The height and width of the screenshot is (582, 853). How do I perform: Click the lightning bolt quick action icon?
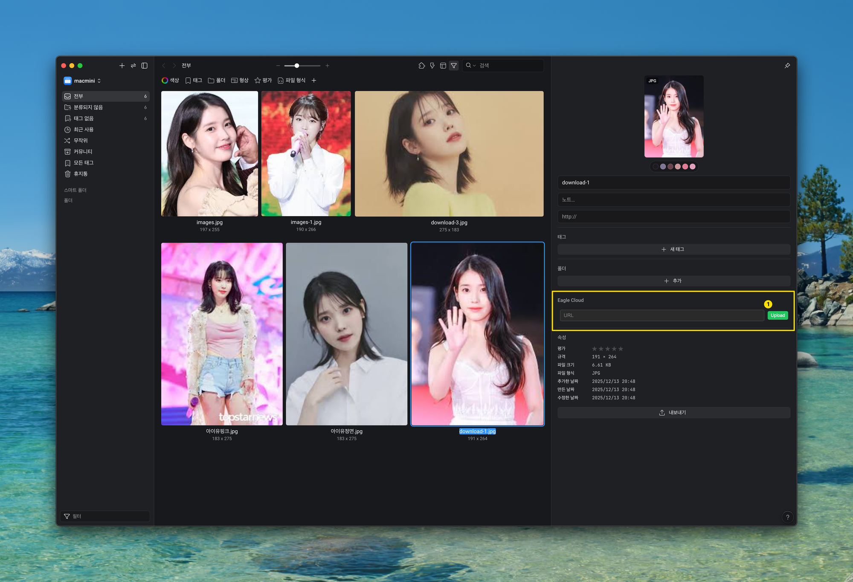(x=432, y=66)
